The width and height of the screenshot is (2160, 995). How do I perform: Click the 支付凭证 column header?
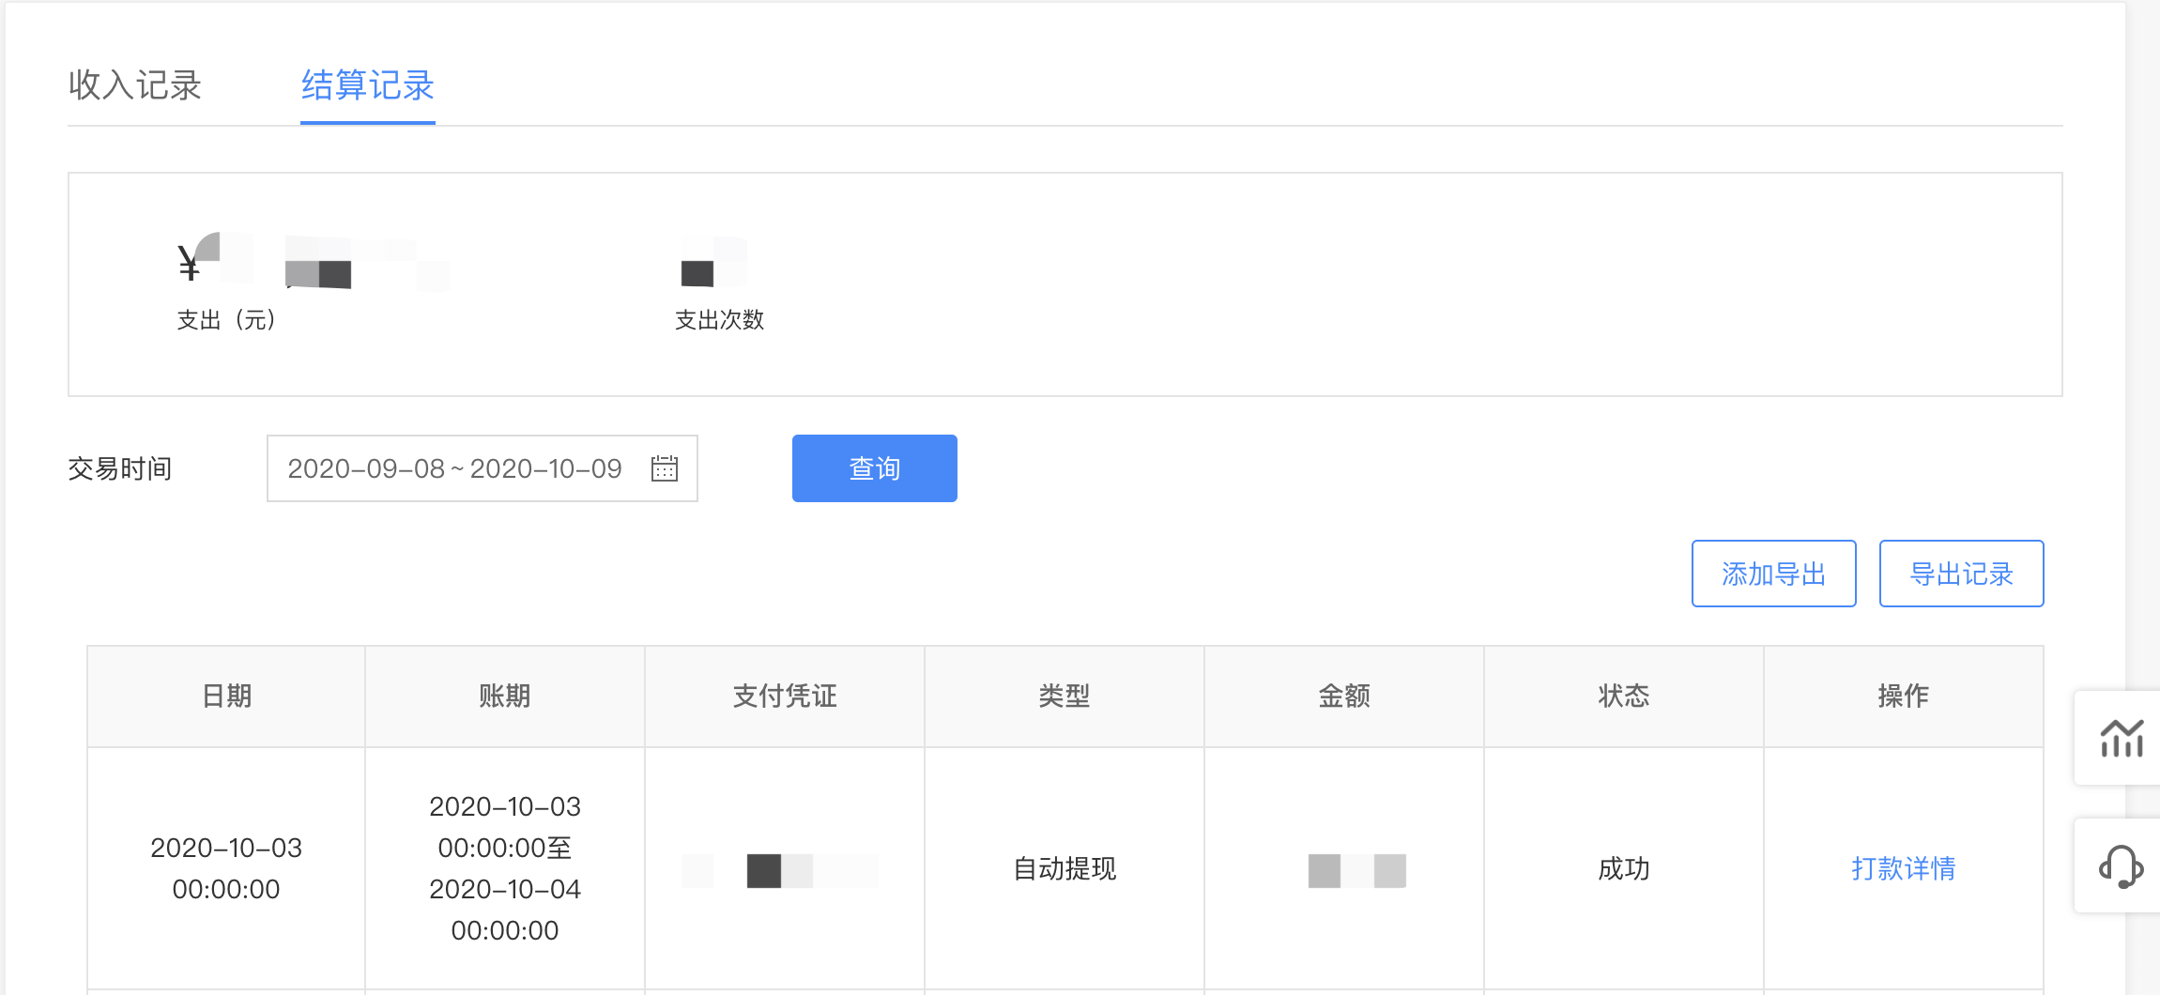(785, 696)
